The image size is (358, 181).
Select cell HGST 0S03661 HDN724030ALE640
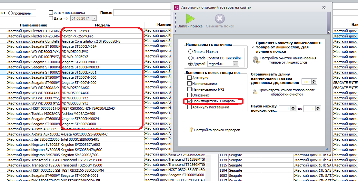tap(102, 108)
